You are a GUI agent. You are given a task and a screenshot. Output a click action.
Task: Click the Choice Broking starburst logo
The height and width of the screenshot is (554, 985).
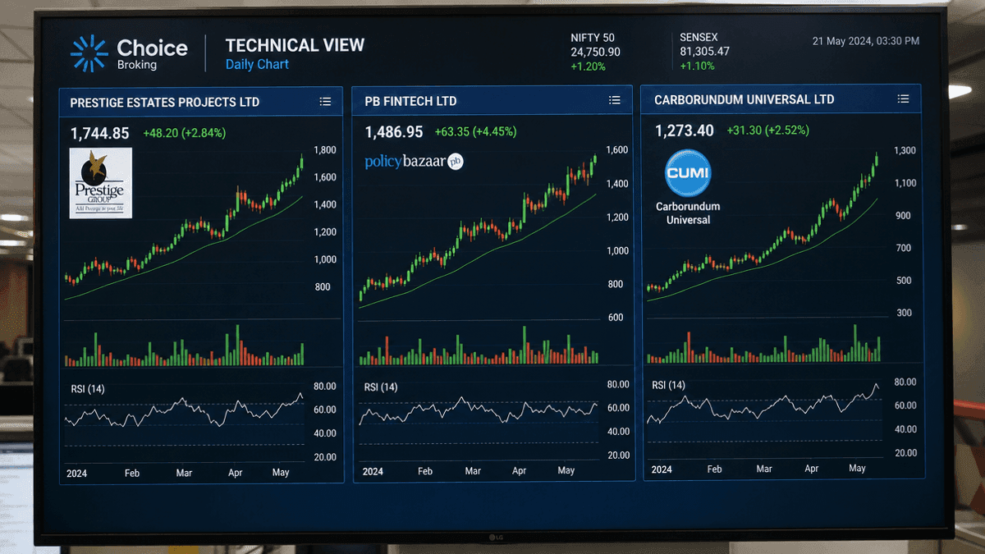click(x=89, y=53)
